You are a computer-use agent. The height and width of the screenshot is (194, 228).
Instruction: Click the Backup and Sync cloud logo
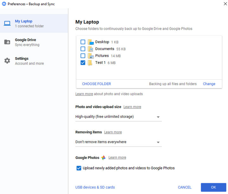coord(4,4)
